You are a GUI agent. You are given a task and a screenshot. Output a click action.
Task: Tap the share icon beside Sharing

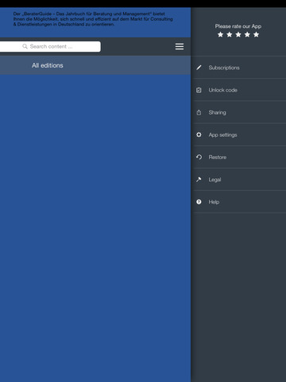(x=199, y=112)
